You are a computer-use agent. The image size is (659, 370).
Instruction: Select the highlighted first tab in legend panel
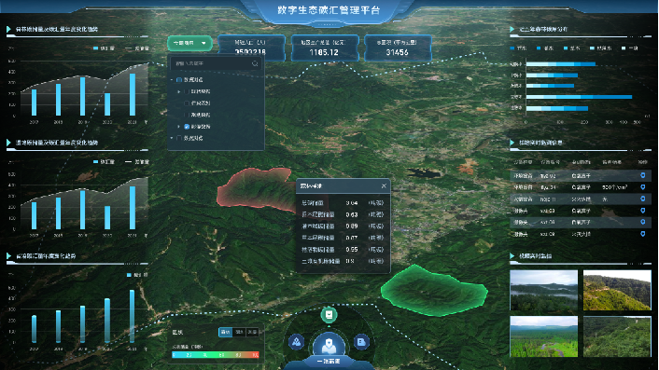226,332
